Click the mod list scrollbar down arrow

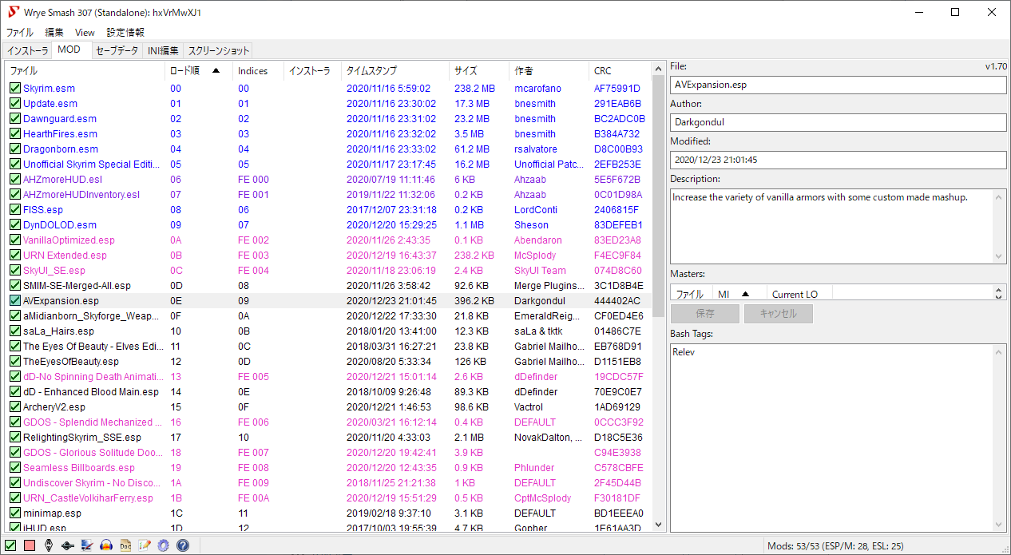(x=659, y=525)
